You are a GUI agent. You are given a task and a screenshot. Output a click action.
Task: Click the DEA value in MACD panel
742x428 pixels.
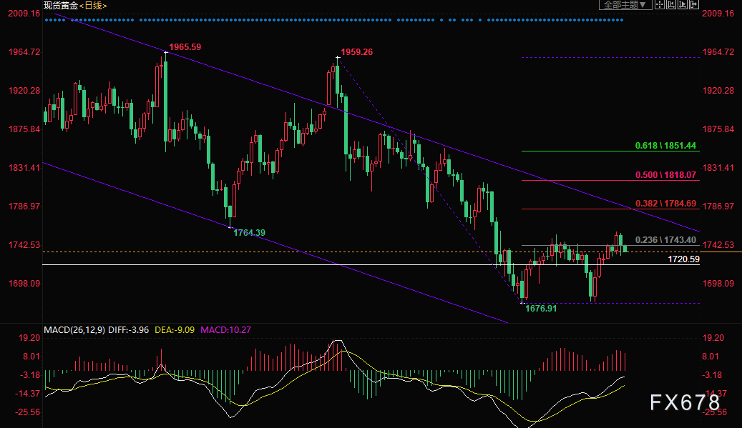click(175, 329)
